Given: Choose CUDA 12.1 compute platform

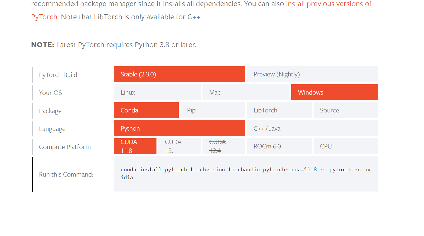Looking at the screenshot, I should click(179, 146).
